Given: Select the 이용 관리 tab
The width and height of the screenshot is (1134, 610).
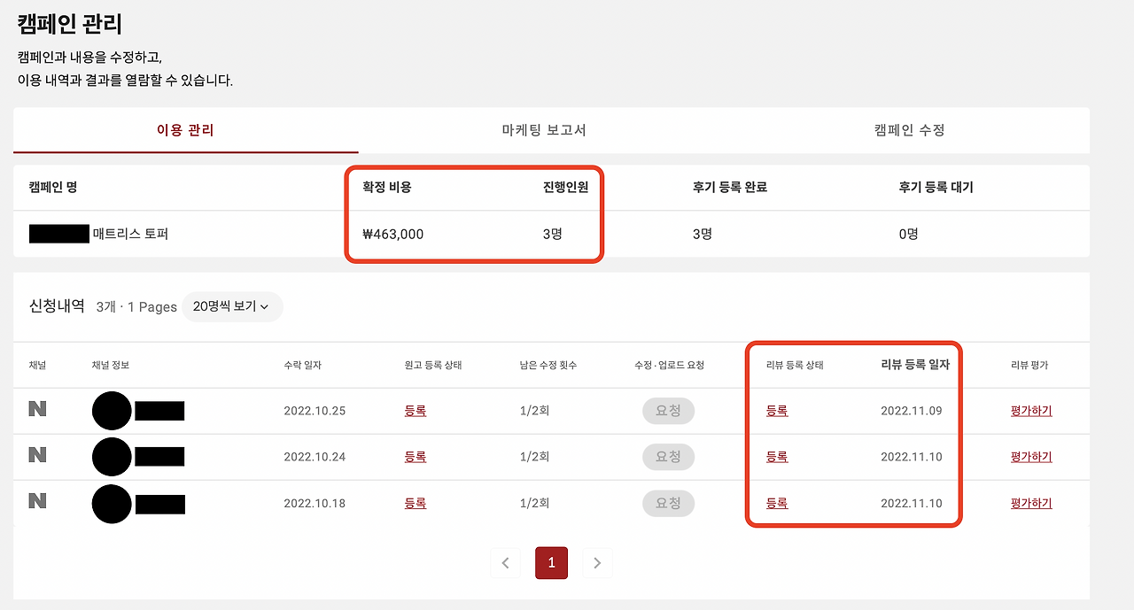Looking at the screenshot, I should point(185,129).
